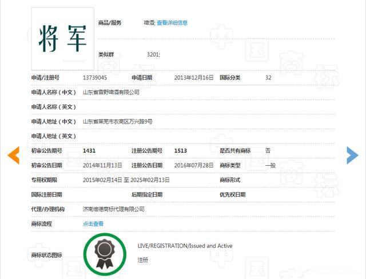The width and height of the screenshot is (366, 279).
Task: Click preliminary announcement issue number 1431
Action: (x=89, y=150)
